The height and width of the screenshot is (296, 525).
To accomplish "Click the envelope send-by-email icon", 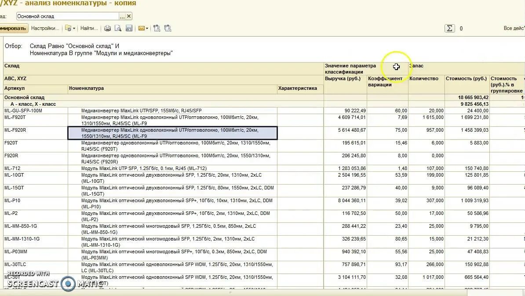I will (x=141, y=29).
